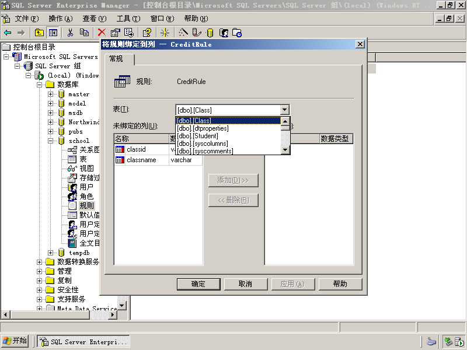Viewport: 467px width, 350px height.
Task: Choose [dbo].[dtproperties] from the table list
Action: coord(228,128)
